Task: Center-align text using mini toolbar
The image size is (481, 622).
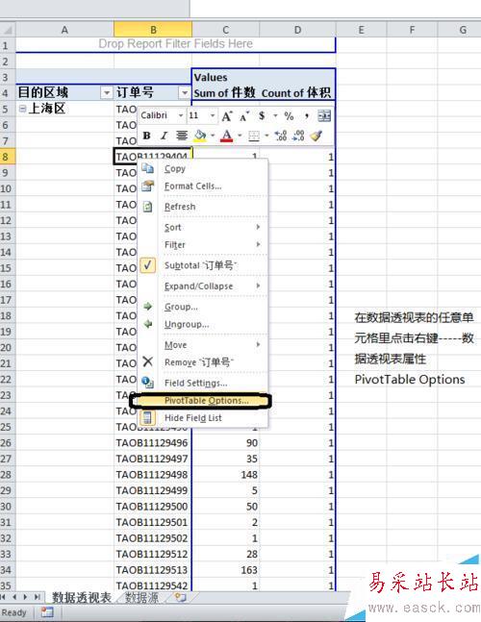Action: click(x=182, y=136)
